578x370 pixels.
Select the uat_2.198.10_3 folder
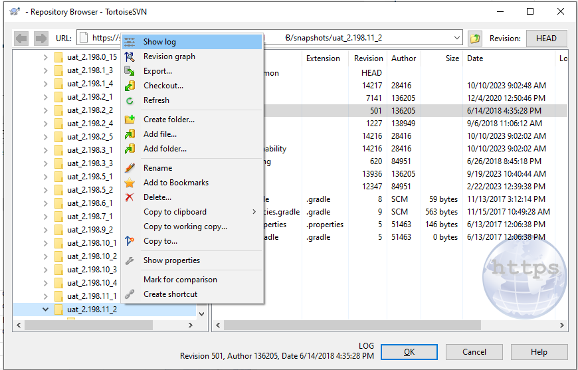click(92, 270)
